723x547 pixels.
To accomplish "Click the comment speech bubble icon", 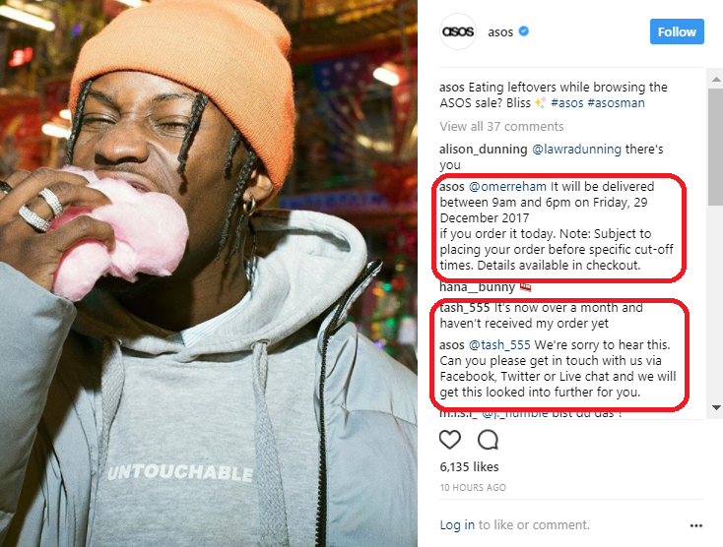I will (x=488, y=439).
